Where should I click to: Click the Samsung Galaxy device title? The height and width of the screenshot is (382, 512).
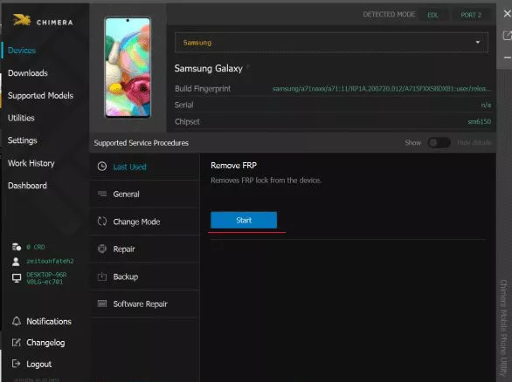[x=208, y=68]
